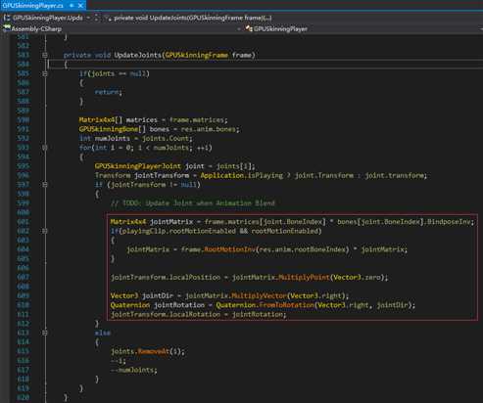Open the UpdateJoints member dropdown
This screenshot has height=403, width=483.
(x=193, y=18)
